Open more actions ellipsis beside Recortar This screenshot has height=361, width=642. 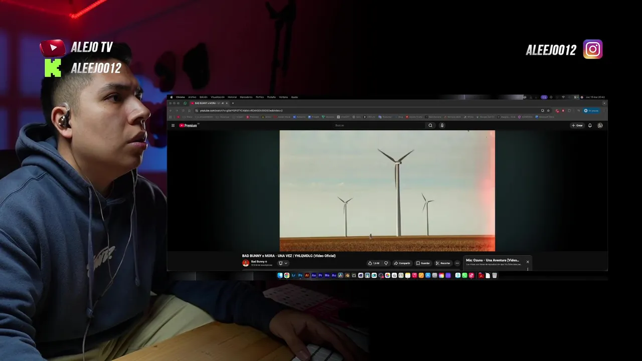(457, 263)
